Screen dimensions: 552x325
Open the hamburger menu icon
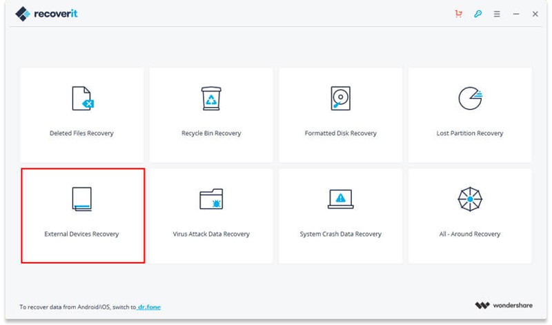click(x=497, y=14)
